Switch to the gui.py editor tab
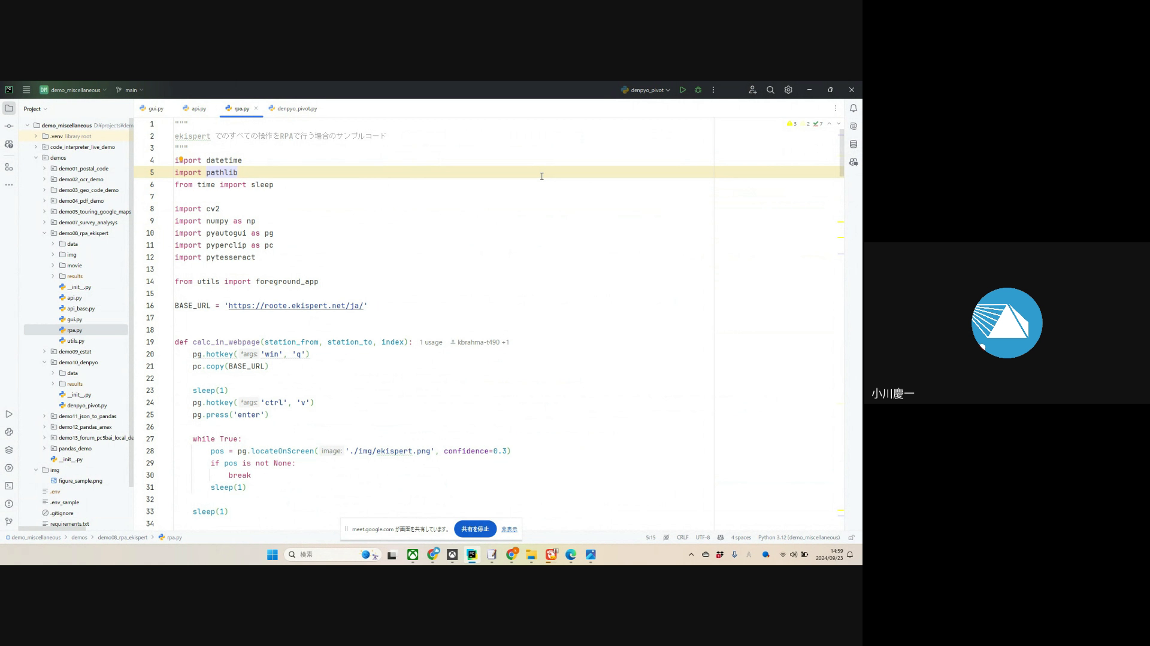 pyautogui.click(x=152, y=108)
